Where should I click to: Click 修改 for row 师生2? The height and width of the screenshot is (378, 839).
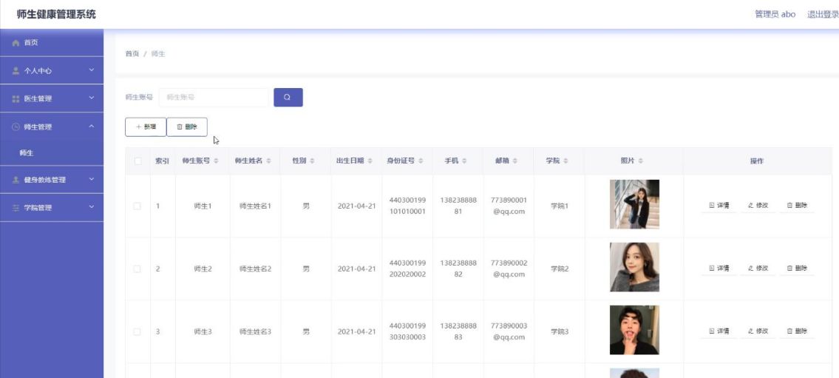coord(758,269)
